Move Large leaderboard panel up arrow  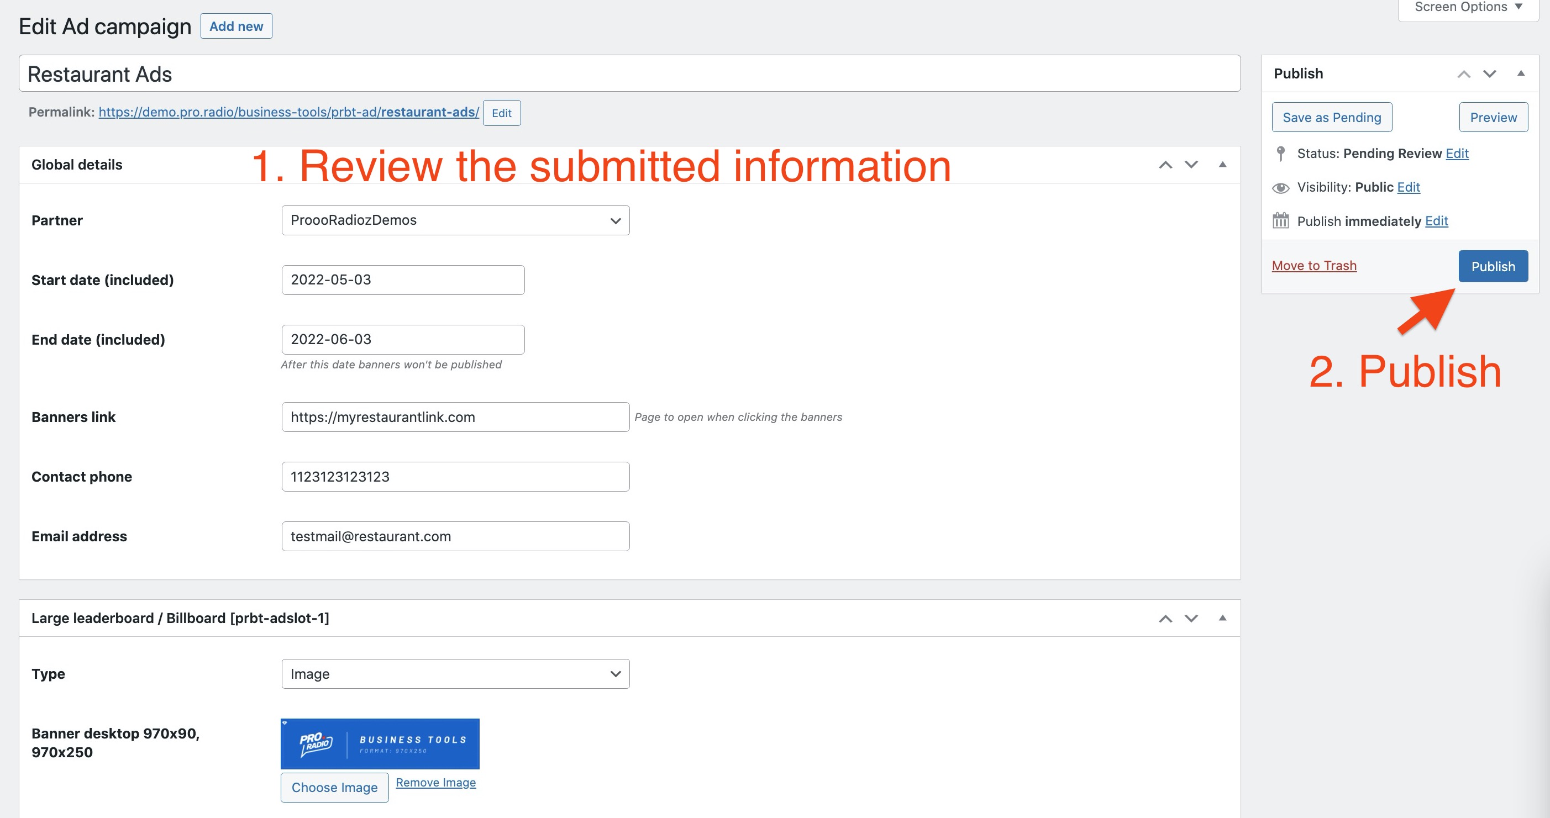1165,618
